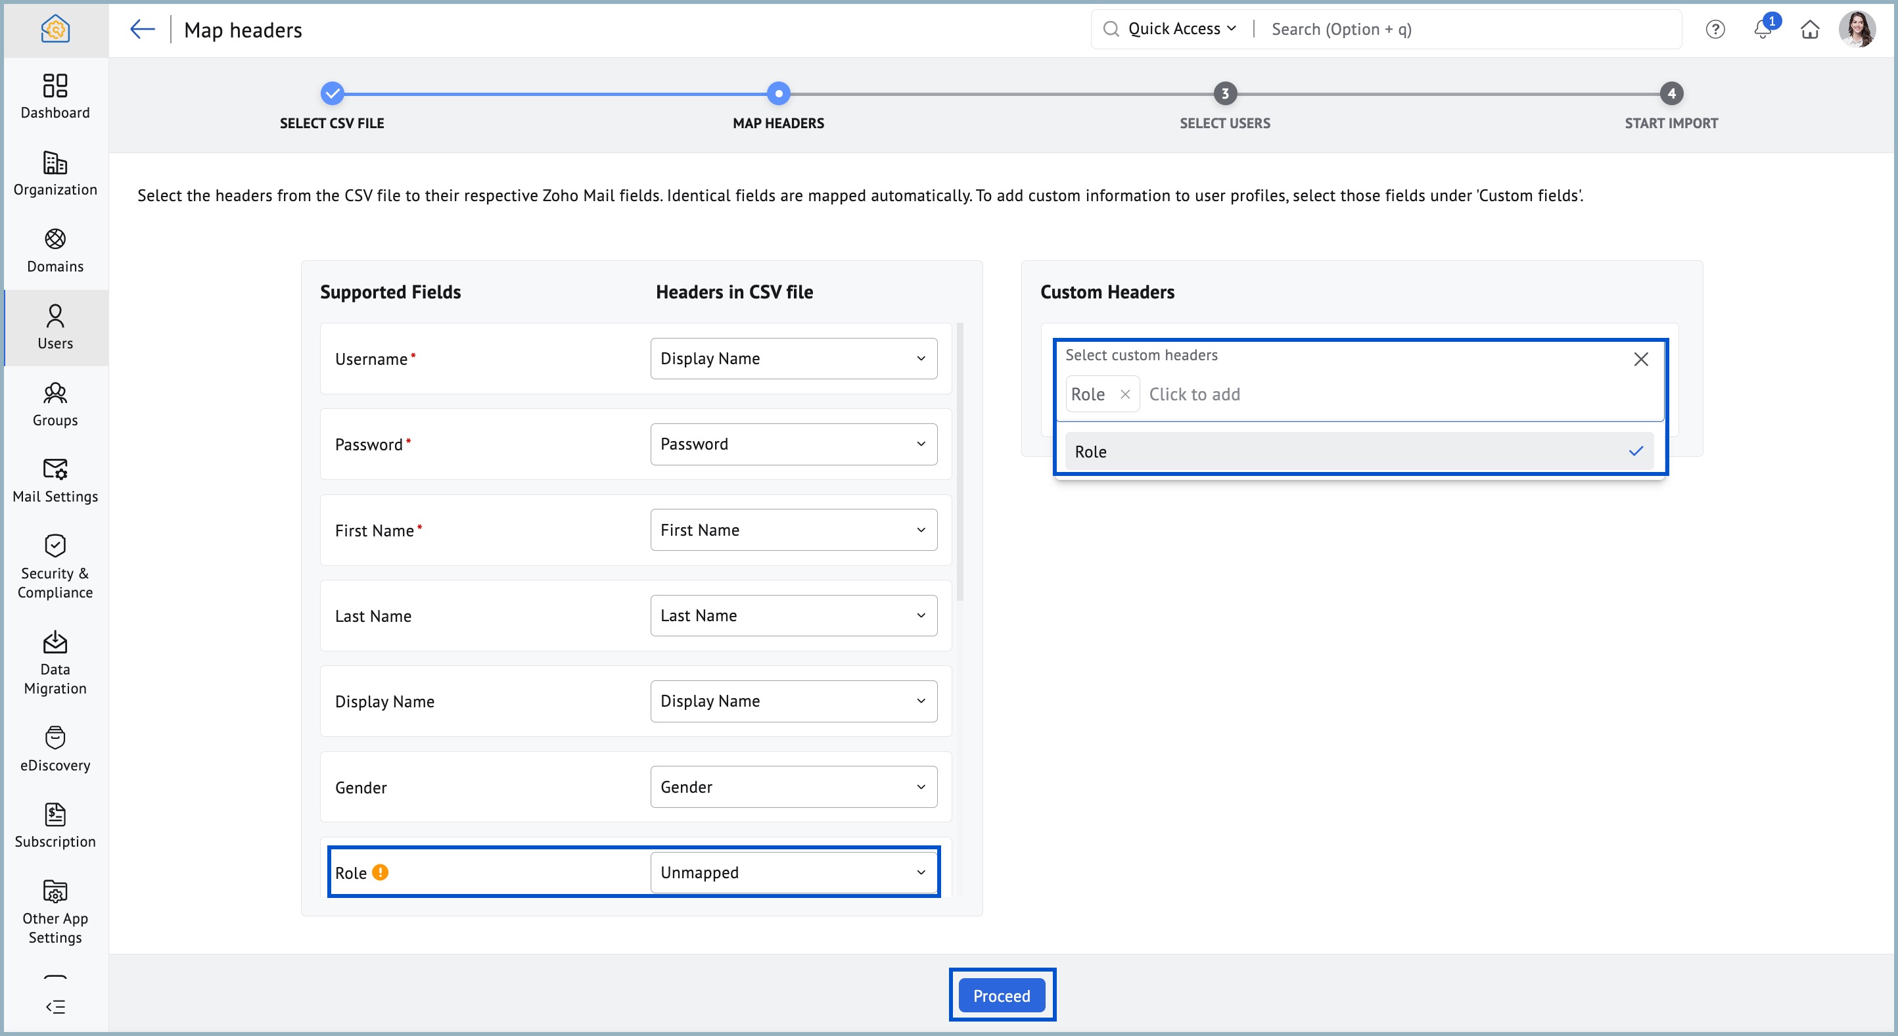Collapse the sidebar with bottom toggle icon

[x=55, y=1006]
